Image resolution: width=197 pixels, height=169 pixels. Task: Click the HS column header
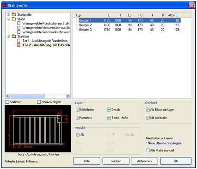[x=138, y=15]
